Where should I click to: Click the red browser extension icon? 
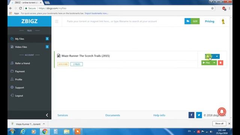224,9
